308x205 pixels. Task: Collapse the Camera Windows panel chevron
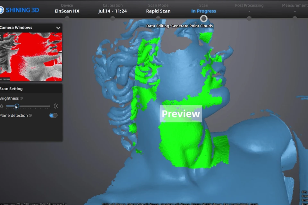(58, 28)
